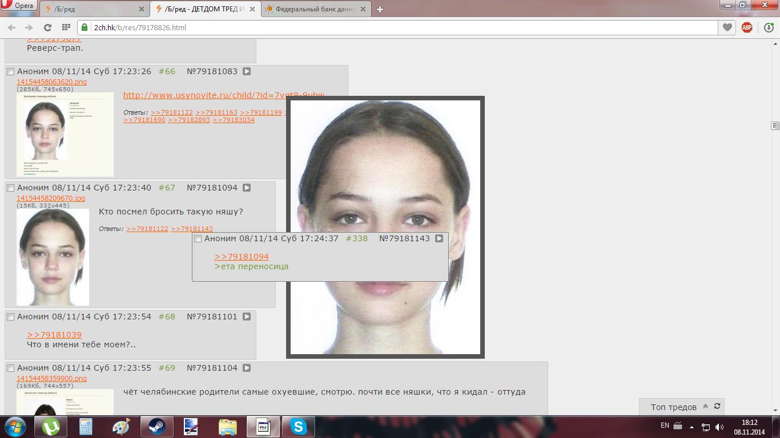Tick the checkbox for post #69
Image resolution: width=780 pixels, height=438 pixels.
(x=10, y=368)
